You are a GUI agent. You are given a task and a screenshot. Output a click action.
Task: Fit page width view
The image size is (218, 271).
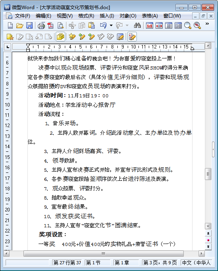[159, 26]
